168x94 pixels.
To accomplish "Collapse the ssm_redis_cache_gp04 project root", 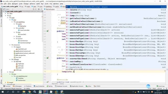I will 3,11.
